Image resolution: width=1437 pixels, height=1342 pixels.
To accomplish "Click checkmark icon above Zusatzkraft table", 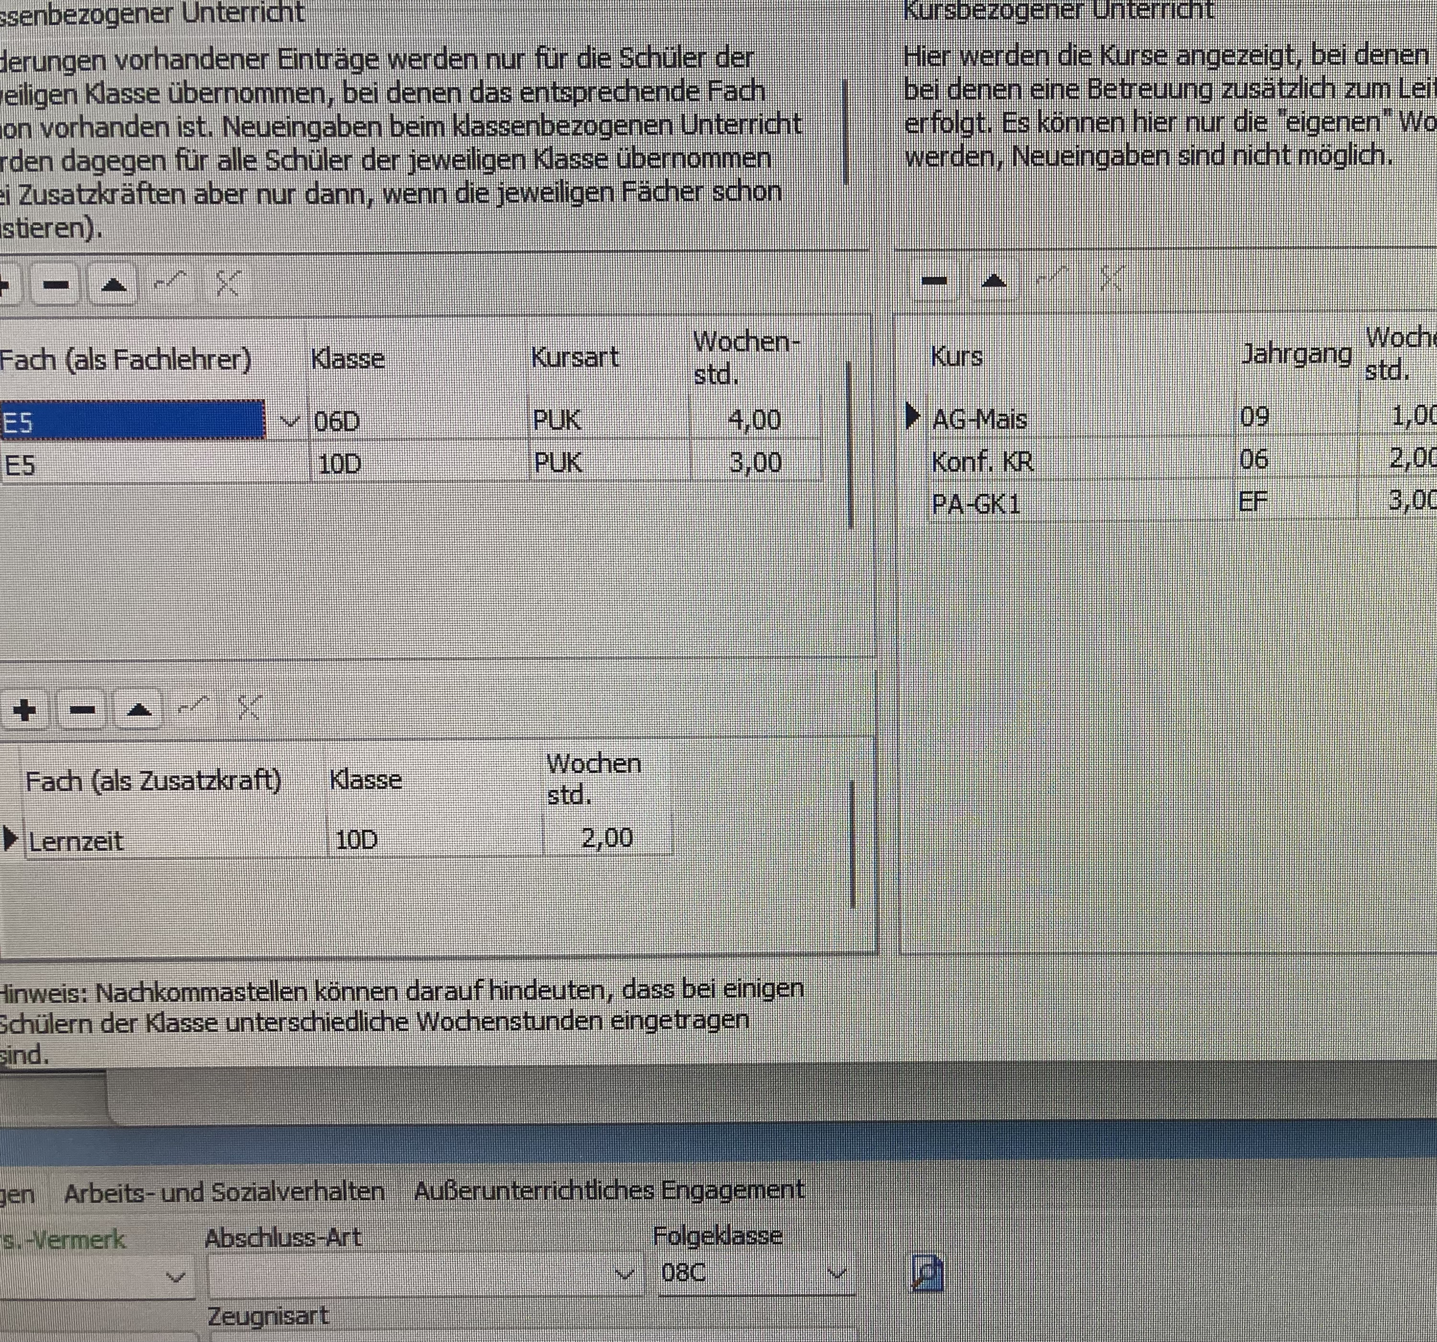I will pos(194,705).
